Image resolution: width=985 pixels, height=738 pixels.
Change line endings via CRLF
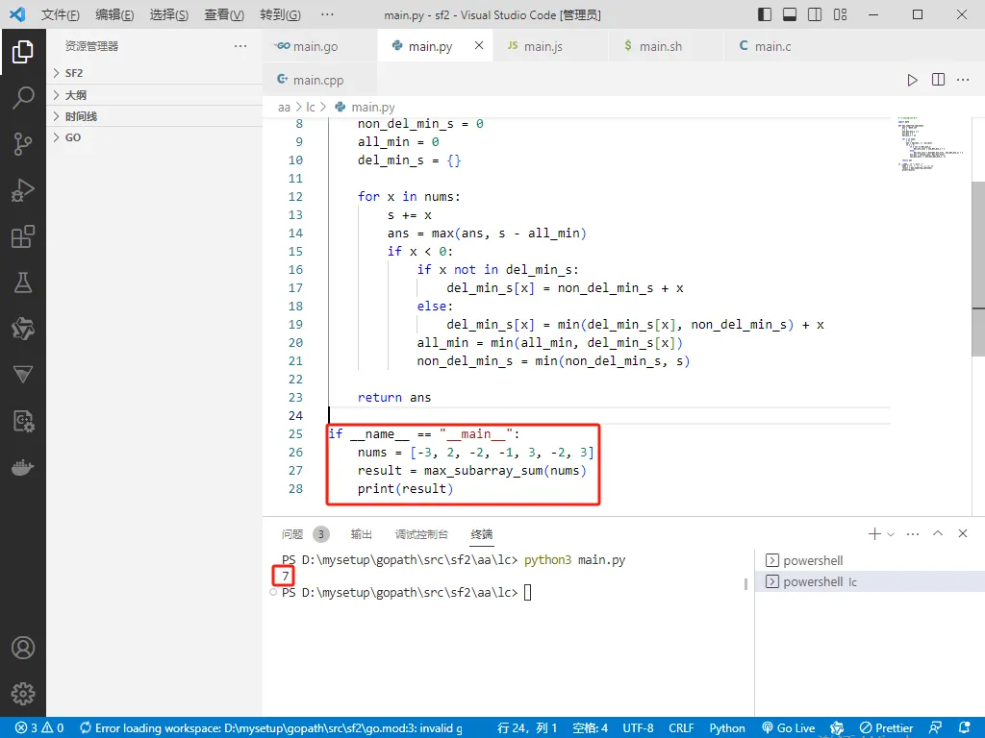(x=681, y=728)
